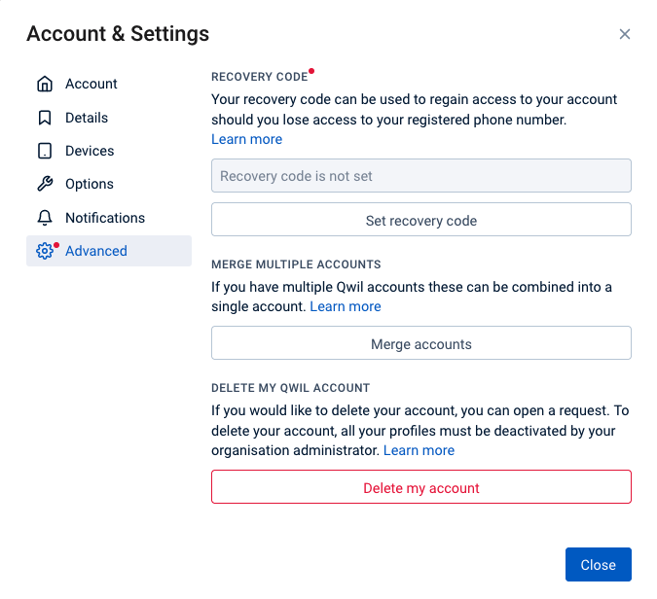Click the DELETE MY QWIL ACCOUNT heading
The height and width of the screenshot is (599, 657).
290,388
